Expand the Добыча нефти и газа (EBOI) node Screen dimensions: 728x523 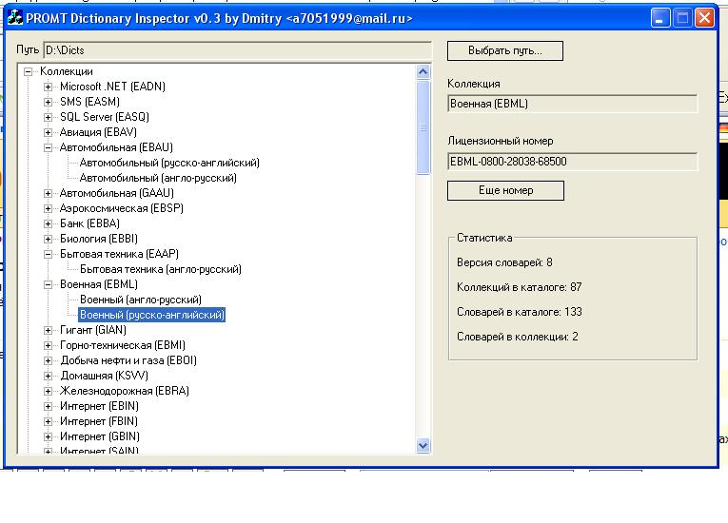click(48, 360)
